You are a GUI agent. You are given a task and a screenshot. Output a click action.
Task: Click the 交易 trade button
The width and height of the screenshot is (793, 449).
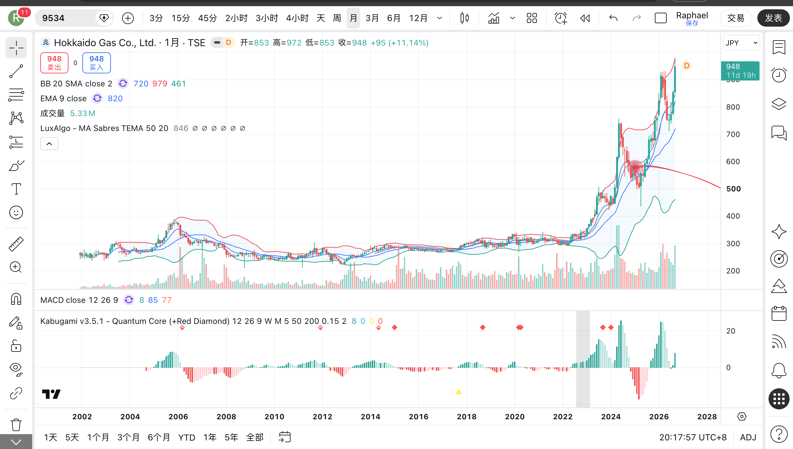point(736,18)
